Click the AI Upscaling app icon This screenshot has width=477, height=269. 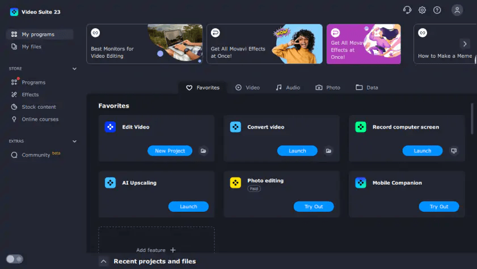[x=110, y=182]
